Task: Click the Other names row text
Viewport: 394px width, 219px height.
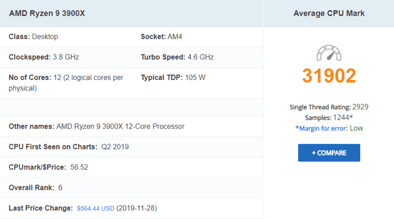Action: click(x=97, y=126)
